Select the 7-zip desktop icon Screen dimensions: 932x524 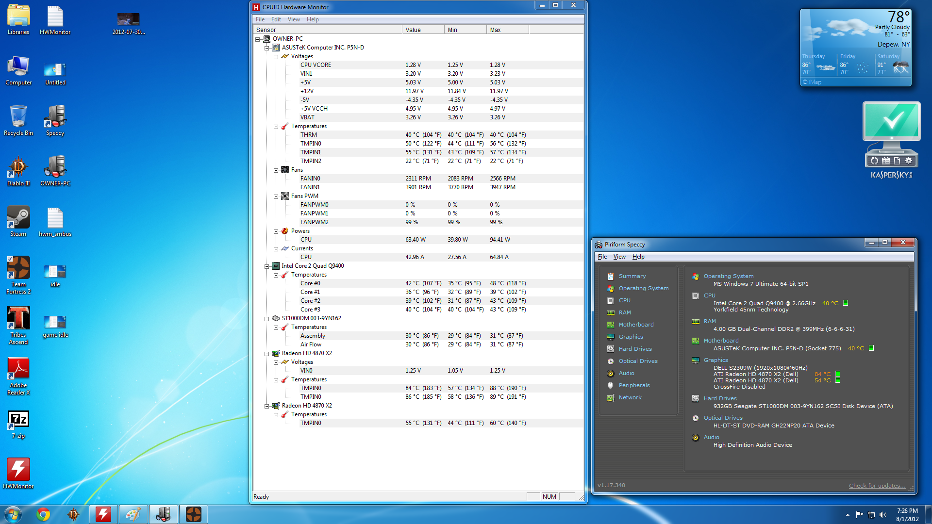click(18, 425)
